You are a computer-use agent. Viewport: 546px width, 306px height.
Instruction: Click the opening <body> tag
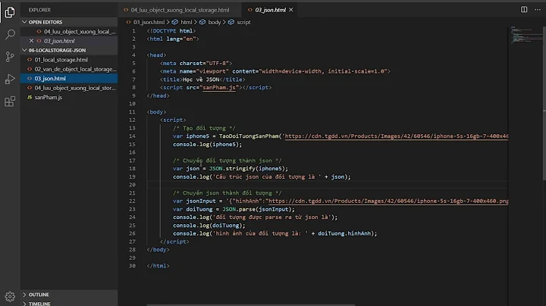pos(156,111)
